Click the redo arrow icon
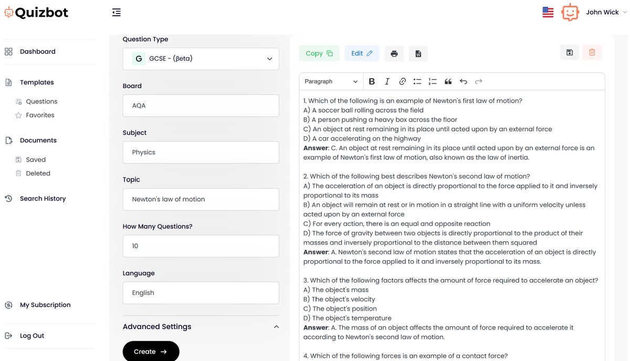Image resolution: width=630 pixels, height=361 pixels. pos(478,81)
